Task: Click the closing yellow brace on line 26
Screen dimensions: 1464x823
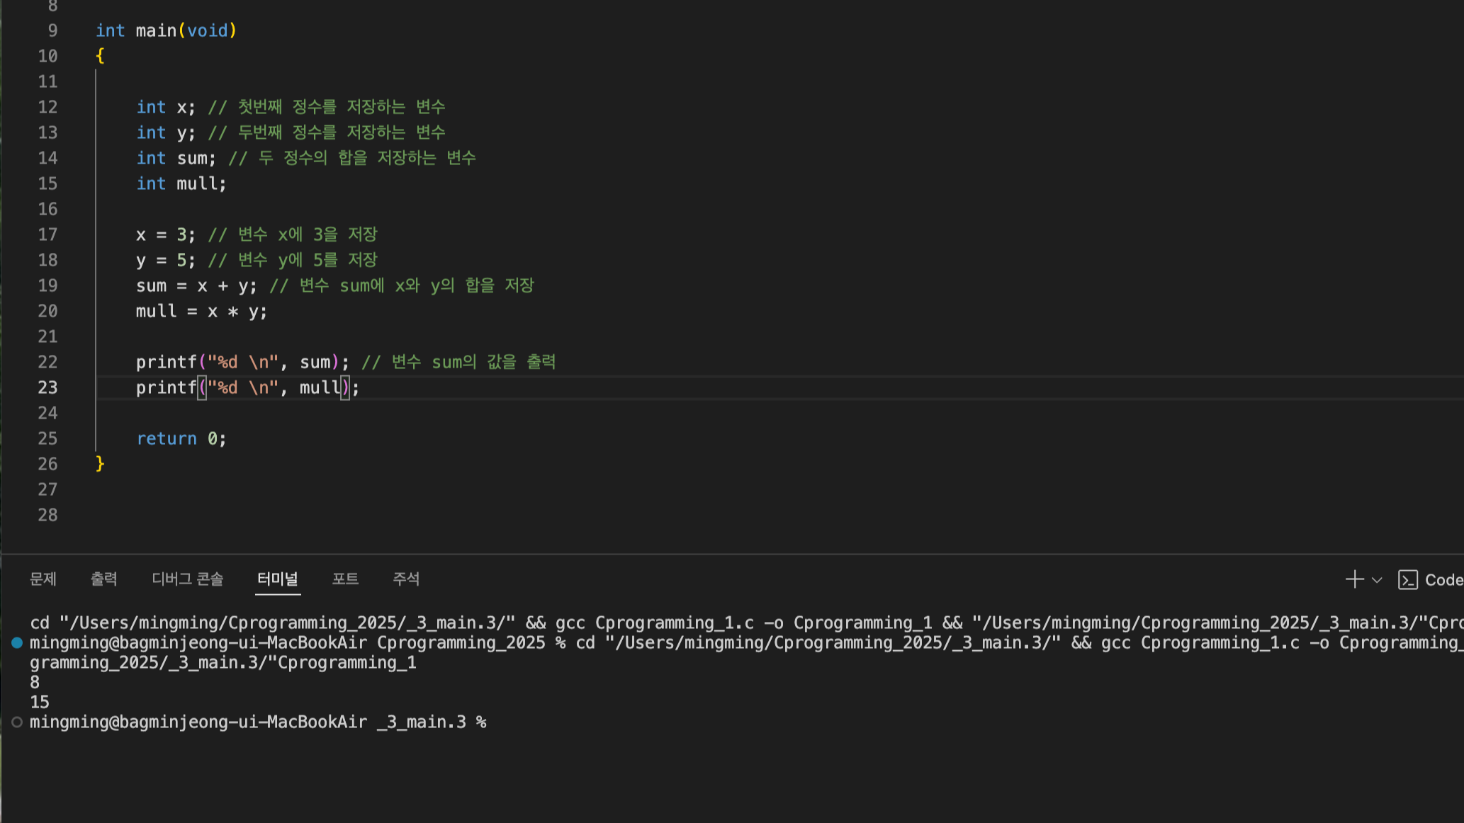Action: pos(100,464)
